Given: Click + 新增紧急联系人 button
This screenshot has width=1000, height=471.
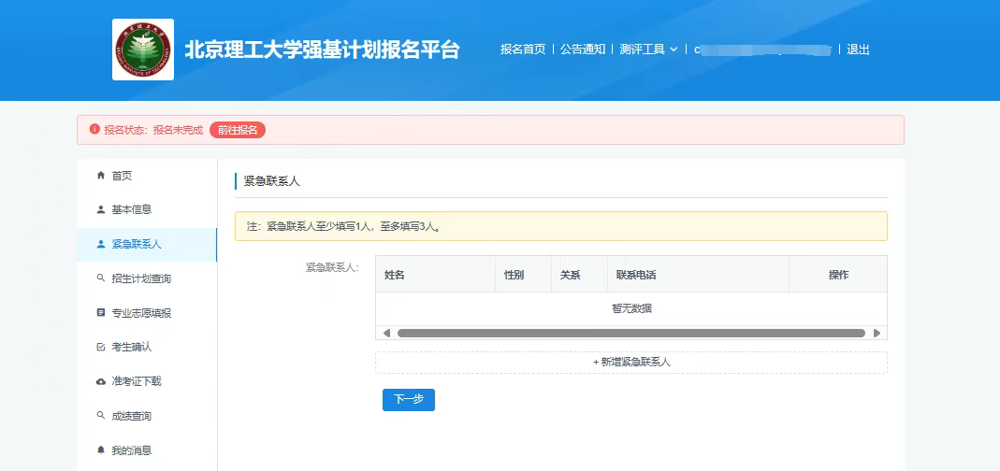Looking at the screenshot, I should pos(631,362).
